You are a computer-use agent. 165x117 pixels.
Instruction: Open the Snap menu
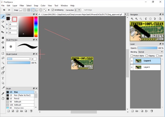pyautogui.click(x=36, y=6)
